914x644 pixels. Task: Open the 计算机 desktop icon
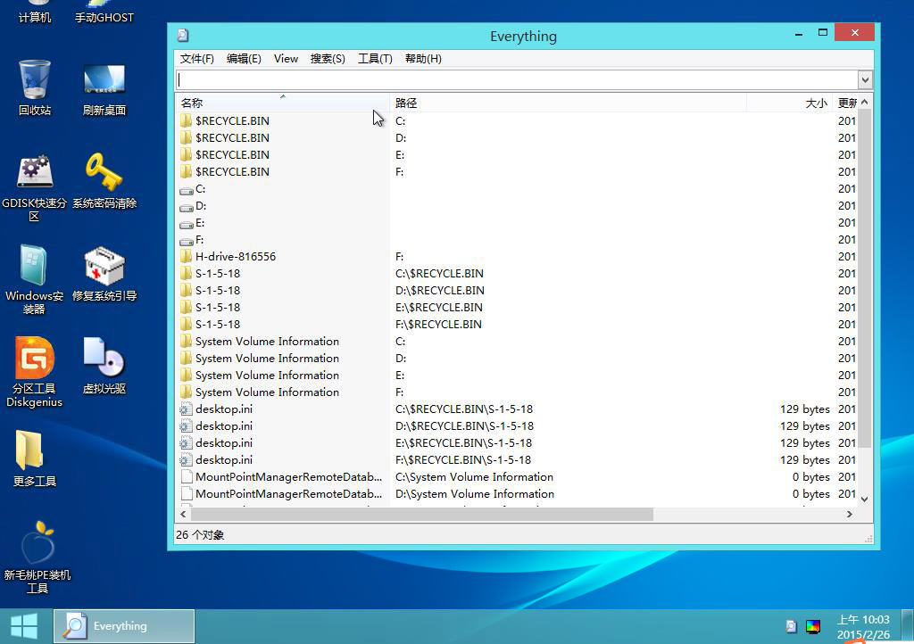tap(35, 12)
